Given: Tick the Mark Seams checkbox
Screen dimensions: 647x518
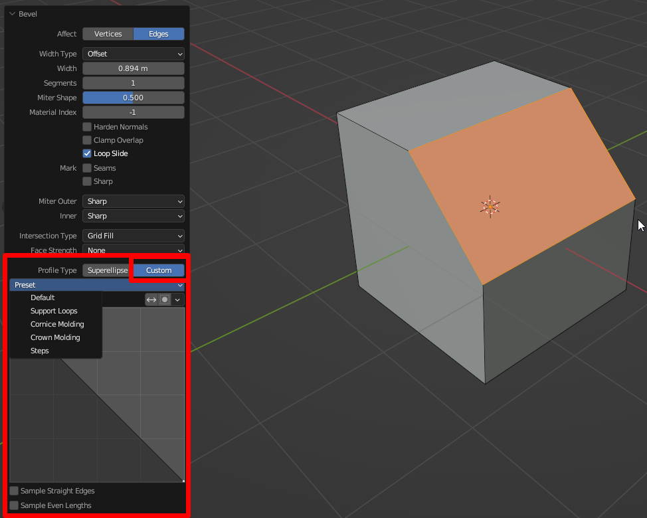Looking at the screenshot, I should [x=87, y=168].
